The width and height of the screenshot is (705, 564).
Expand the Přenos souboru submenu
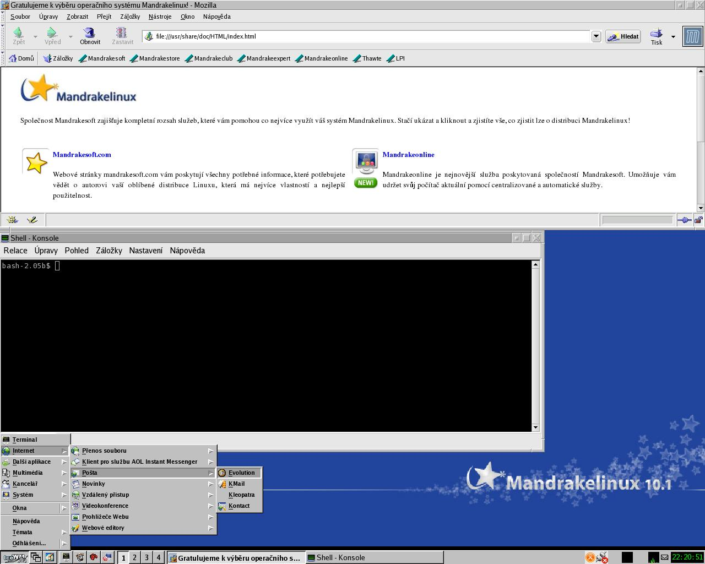point(144,451)
